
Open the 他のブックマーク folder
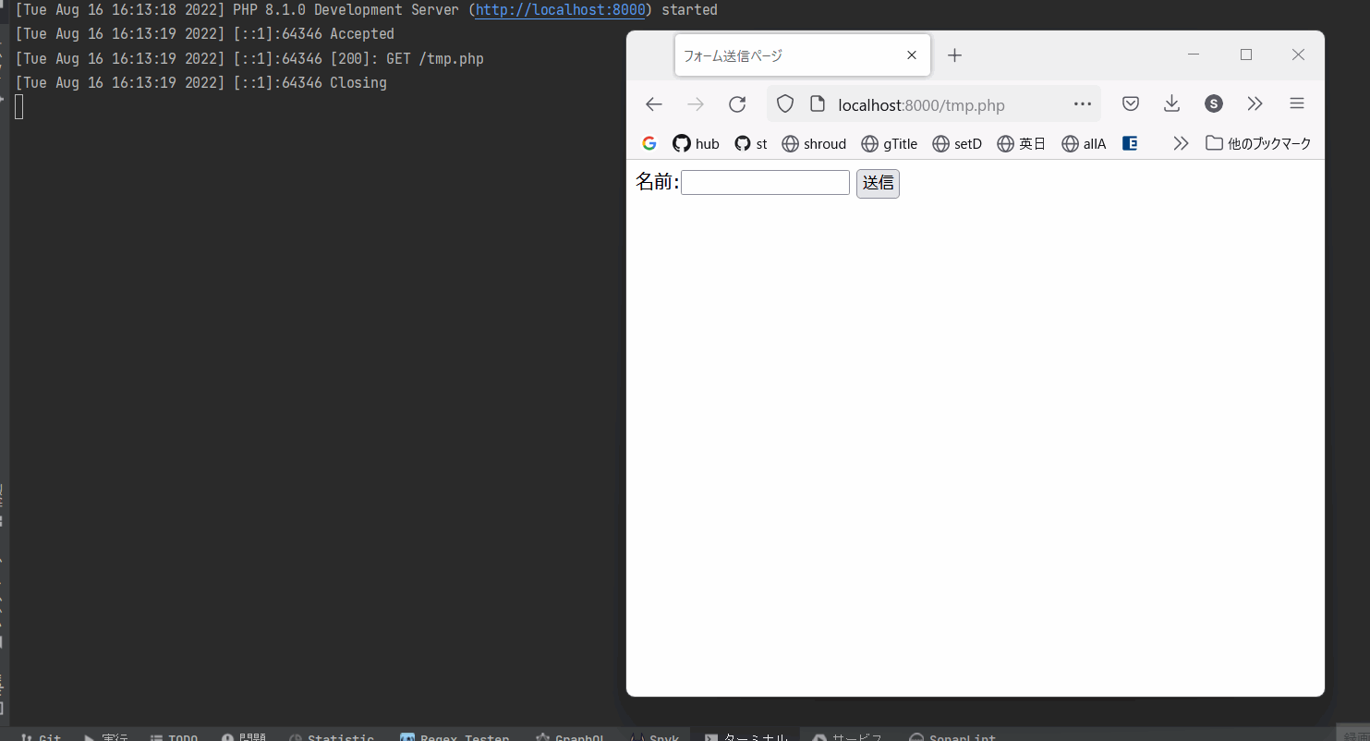[x=1258, y=143]
